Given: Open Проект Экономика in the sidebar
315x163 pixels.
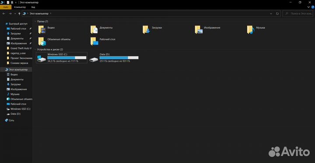Looking at the screenshot, I should click(x=19, y=58).
